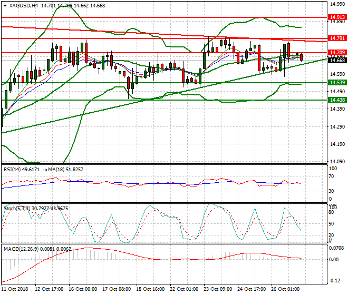Click the MACD scale value -0.12
The width and height of the screenshot is (348, 295).
click(334, 281)
